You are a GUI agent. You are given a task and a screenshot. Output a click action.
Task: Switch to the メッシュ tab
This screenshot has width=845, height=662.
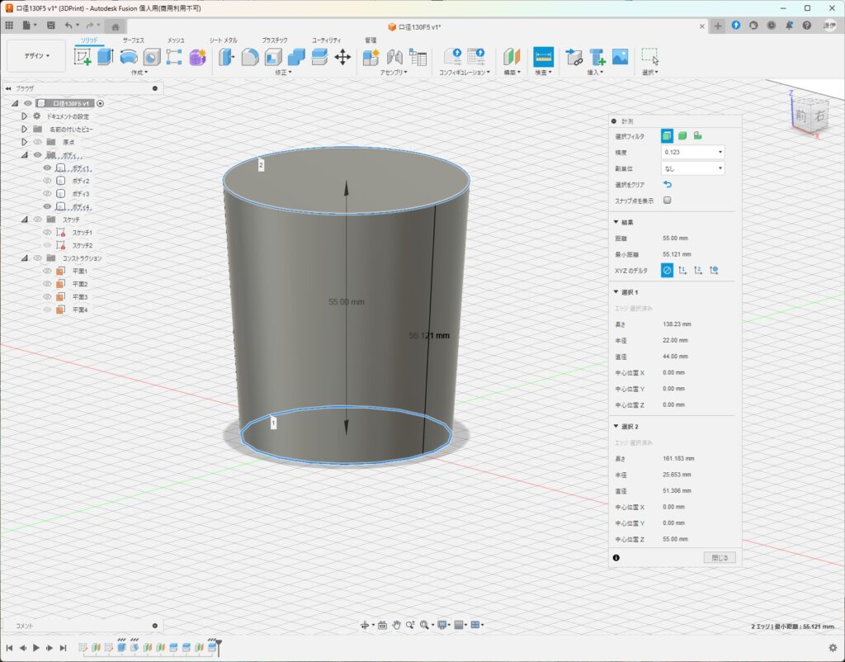coord(176,40)
